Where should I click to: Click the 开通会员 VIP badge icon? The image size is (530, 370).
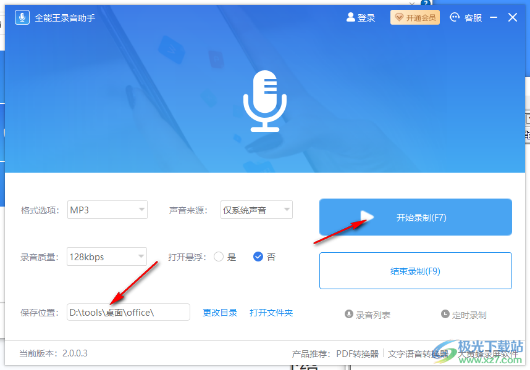point(398,17)
